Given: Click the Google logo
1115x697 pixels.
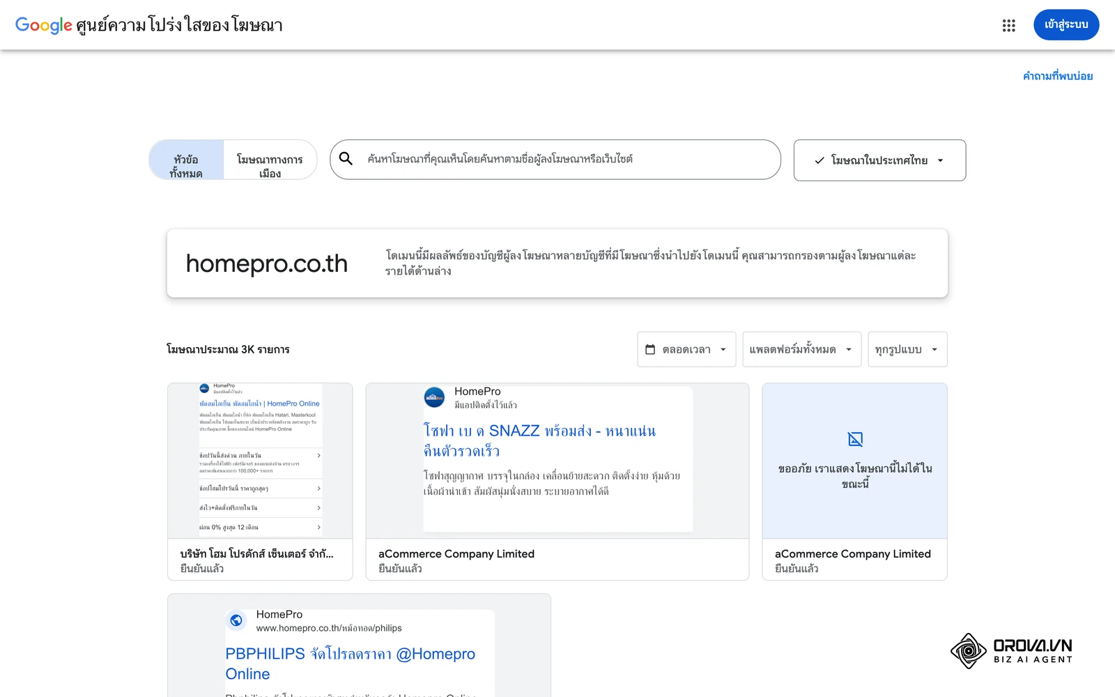Looking at the screenshot, I should click(43, 25).
